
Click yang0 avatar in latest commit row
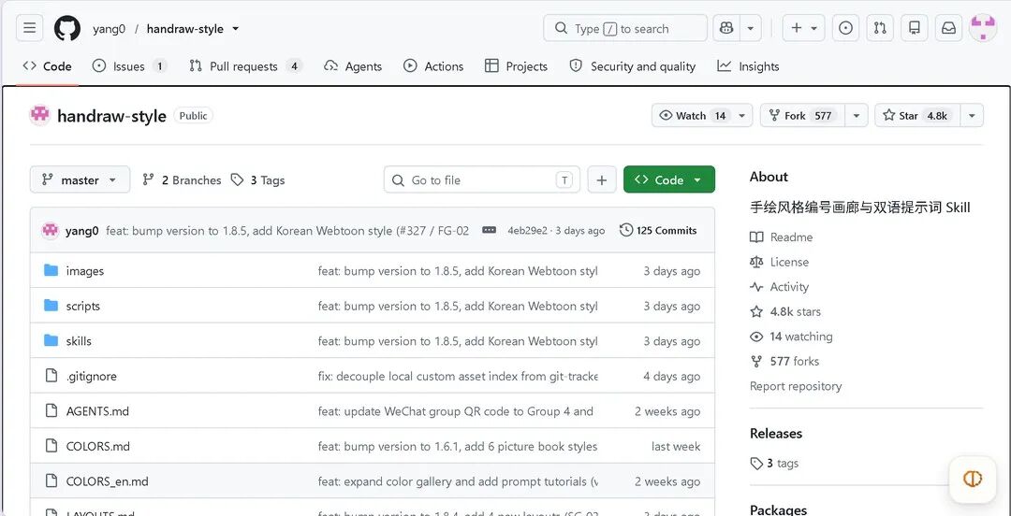tap(51, 230)
